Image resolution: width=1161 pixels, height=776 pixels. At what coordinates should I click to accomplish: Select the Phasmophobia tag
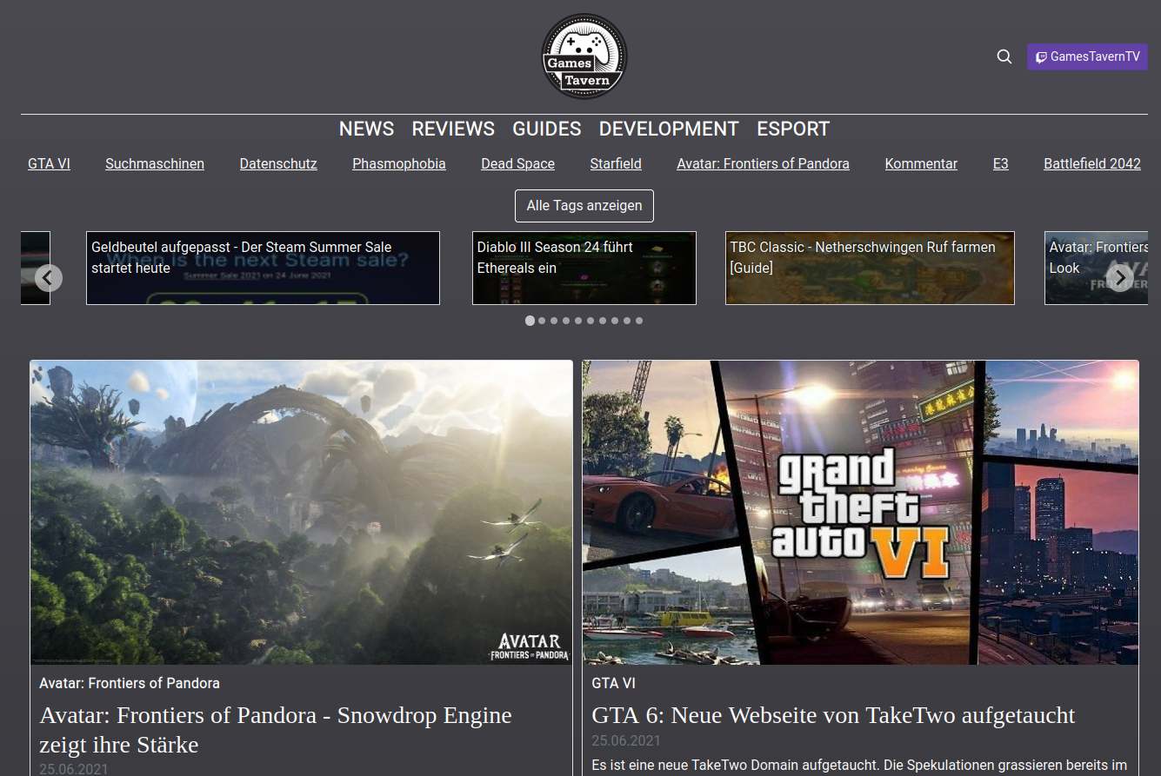point(399,163)
